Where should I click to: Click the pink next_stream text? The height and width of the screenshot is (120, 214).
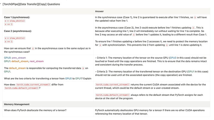(37, 61)
